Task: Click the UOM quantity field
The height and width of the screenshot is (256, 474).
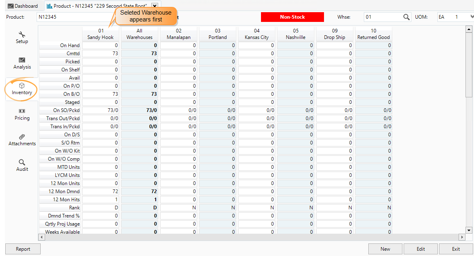Action: click(x=456, y=17)
